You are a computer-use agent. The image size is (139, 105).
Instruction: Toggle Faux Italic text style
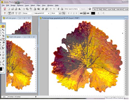pos(71,13)
